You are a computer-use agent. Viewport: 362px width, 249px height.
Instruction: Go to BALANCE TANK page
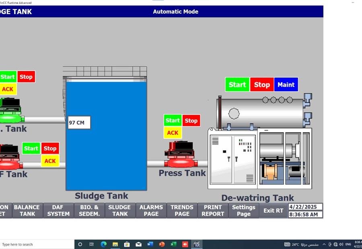pos(27,210)
